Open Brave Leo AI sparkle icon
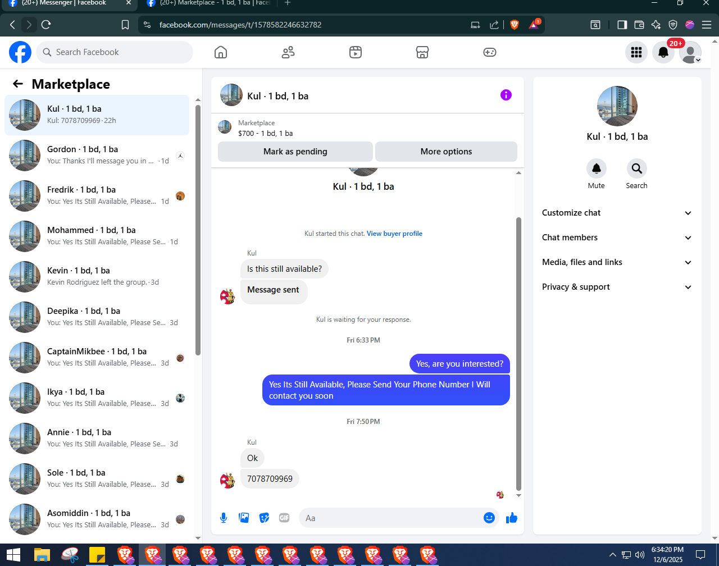This screenshot has width=719, height=566. [x=656, y=25]
